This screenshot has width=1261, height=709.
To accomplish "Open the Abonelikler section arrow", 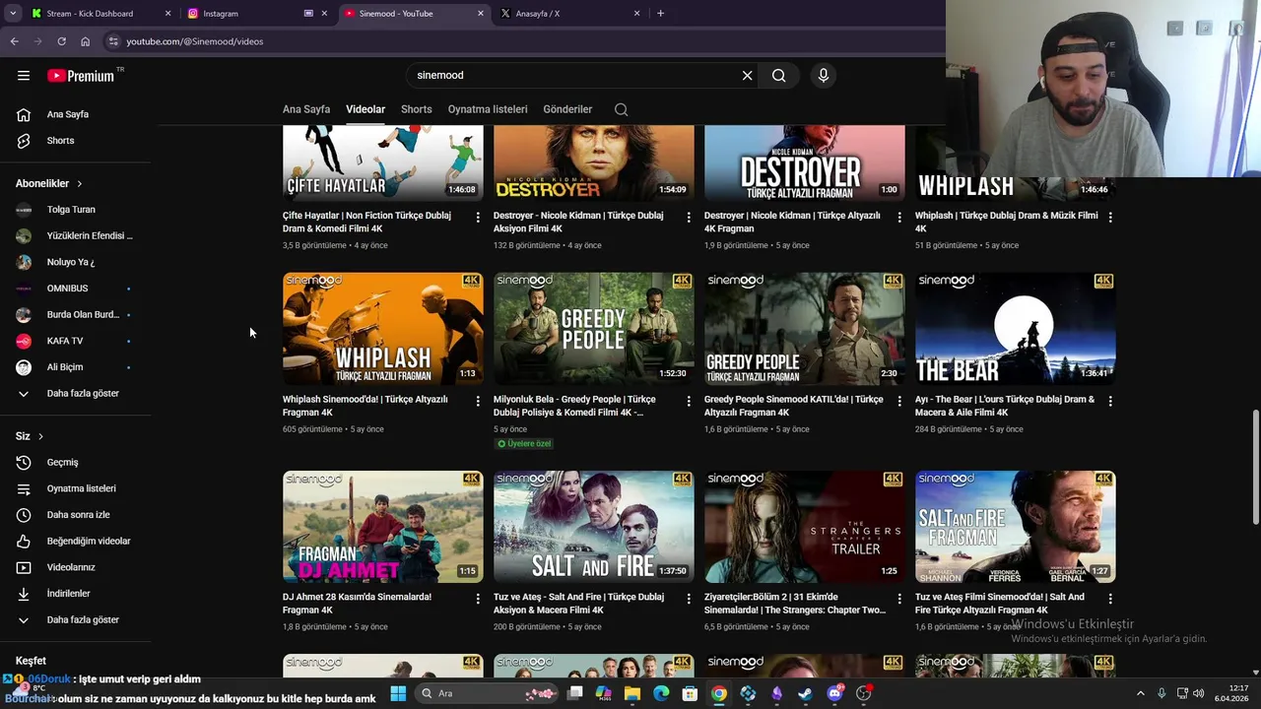I will [79, 183].
